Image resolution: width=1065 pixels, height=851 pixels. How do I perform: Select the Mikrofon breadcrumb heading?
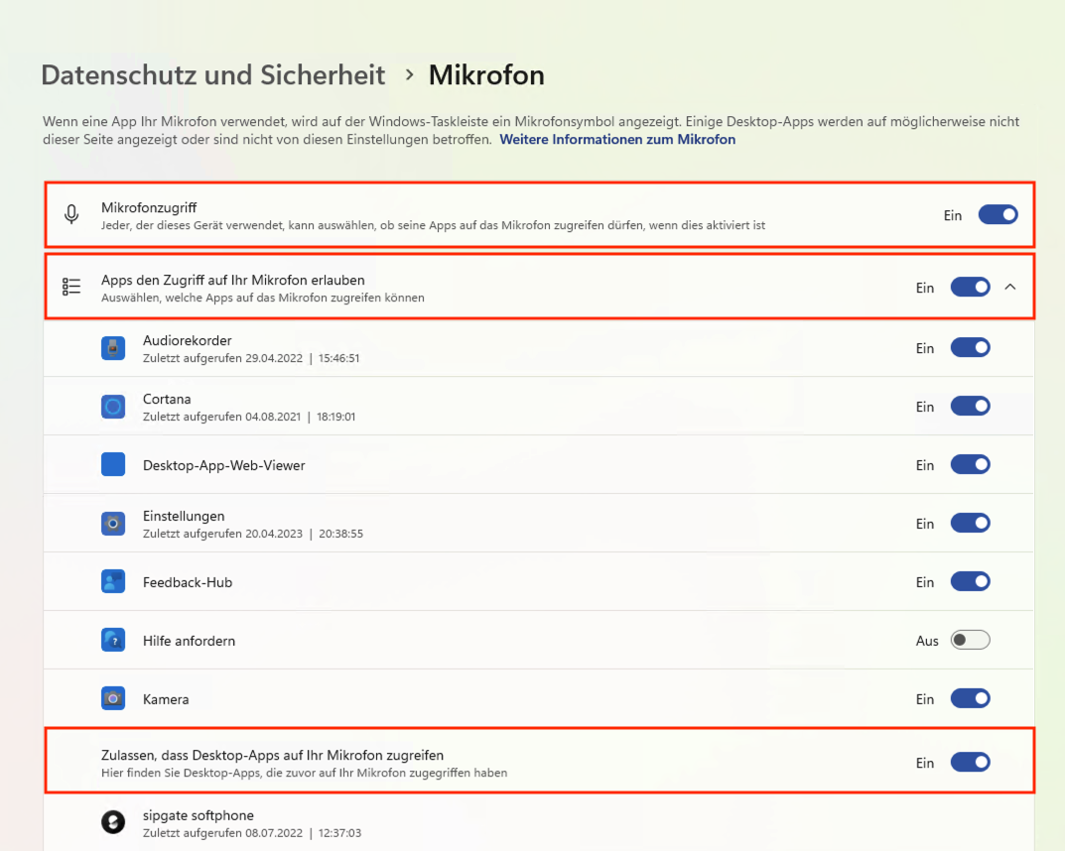click(x=486, y=74)
